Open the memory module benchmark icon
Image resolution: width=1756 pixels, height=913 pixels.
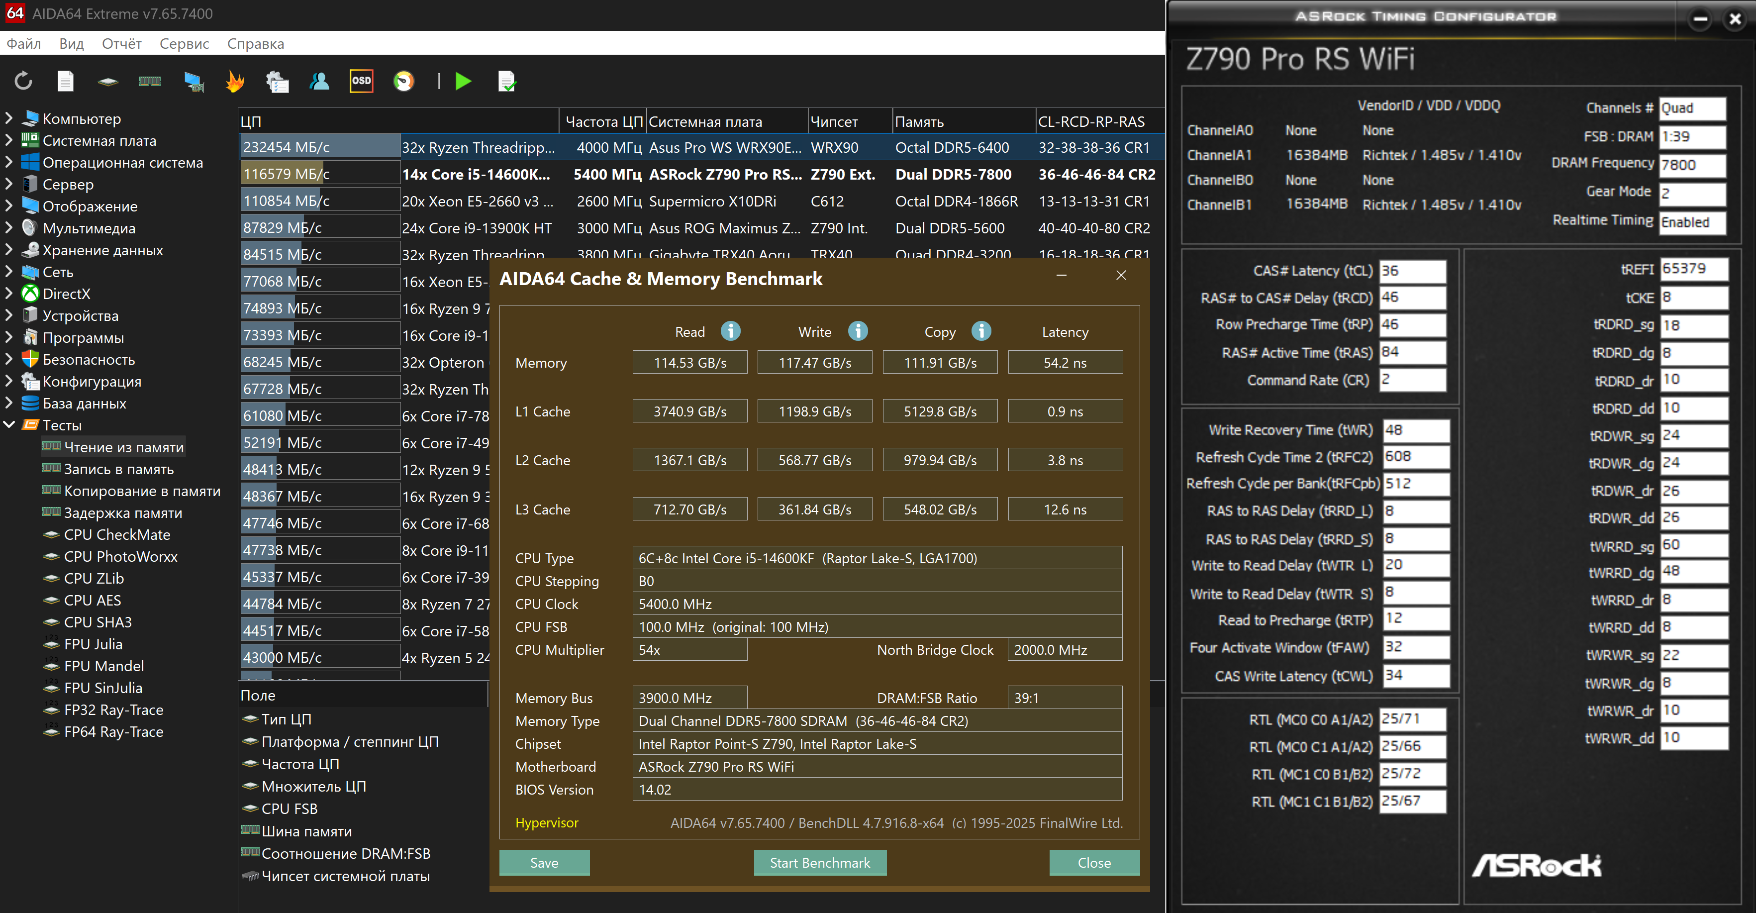click(150, 81)
